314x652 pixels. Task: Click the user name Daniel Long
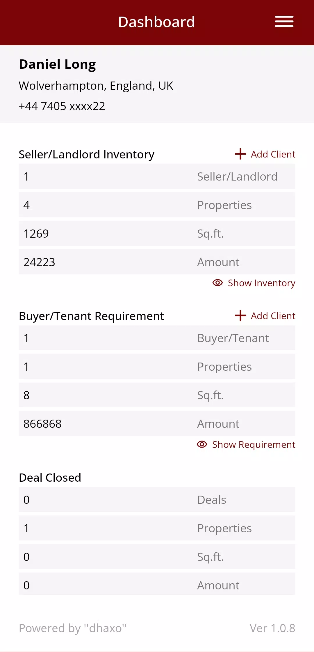click(57, 64)
